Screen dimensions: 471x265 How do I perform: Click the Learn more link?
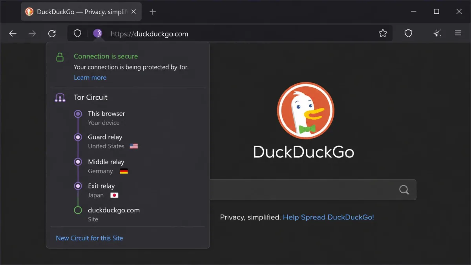90,77
